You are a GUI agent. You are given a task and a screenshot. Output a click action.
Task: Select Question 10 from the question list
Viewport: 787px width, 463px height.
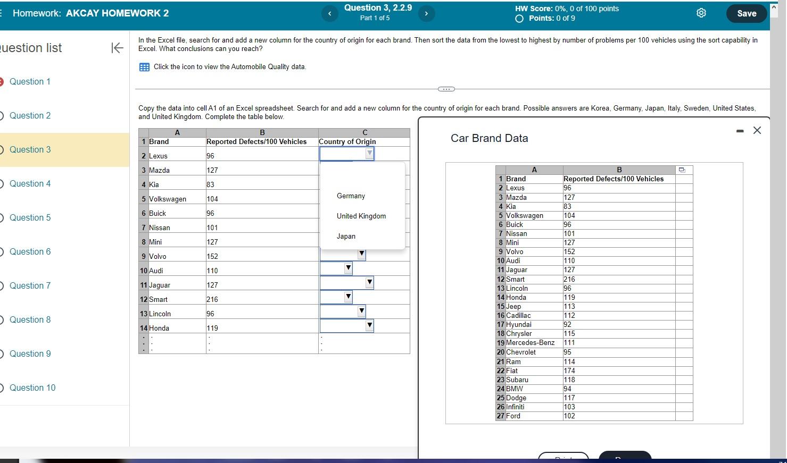[x=33, y=388]
